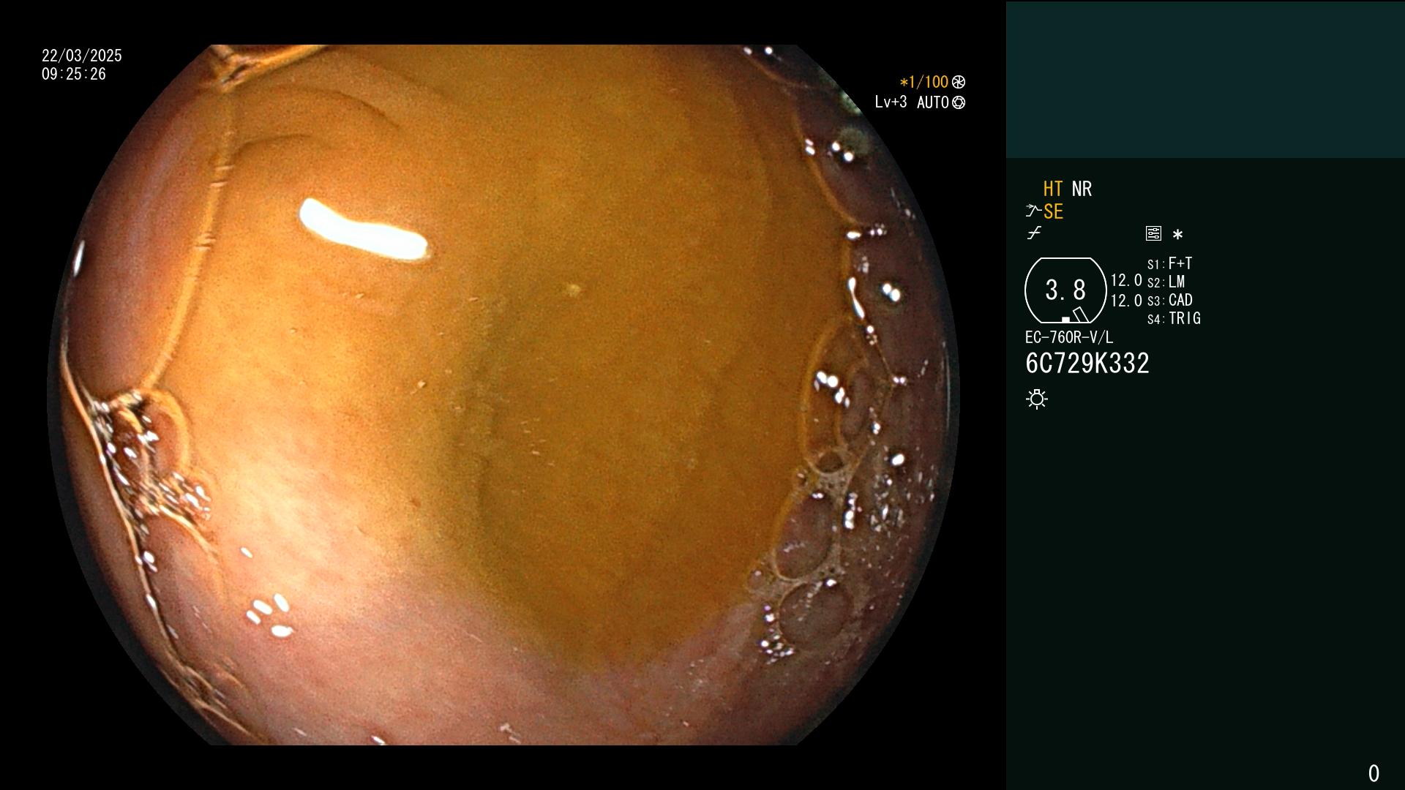Click the S2 LM switch assignment

(x=1166, y=282)
